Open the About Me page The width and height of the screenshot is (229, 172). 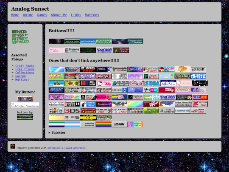click(x=59, y=15)
